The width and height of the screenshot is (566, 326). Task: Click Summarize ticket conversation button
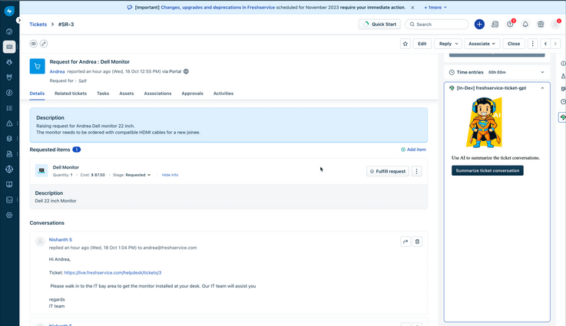pos(488,170)
